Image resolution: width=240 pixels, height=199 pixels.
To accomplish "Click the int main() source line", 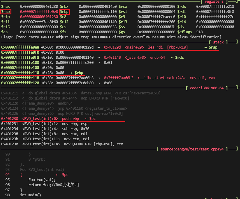I will pyautogui.click(x=31, y=195).
